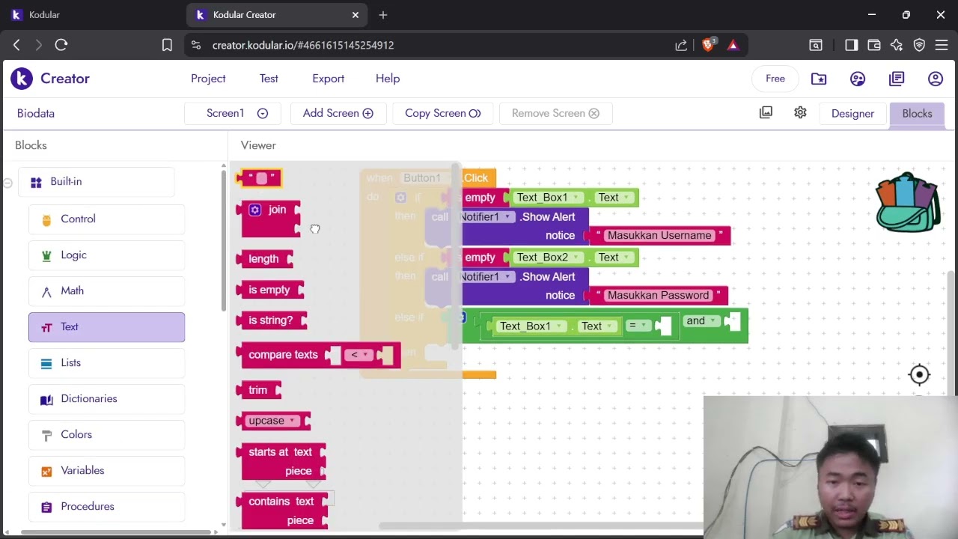Screen dimensions: 958x539
Task: Open the Lists blocks category
Action: [x=106, y=363]
